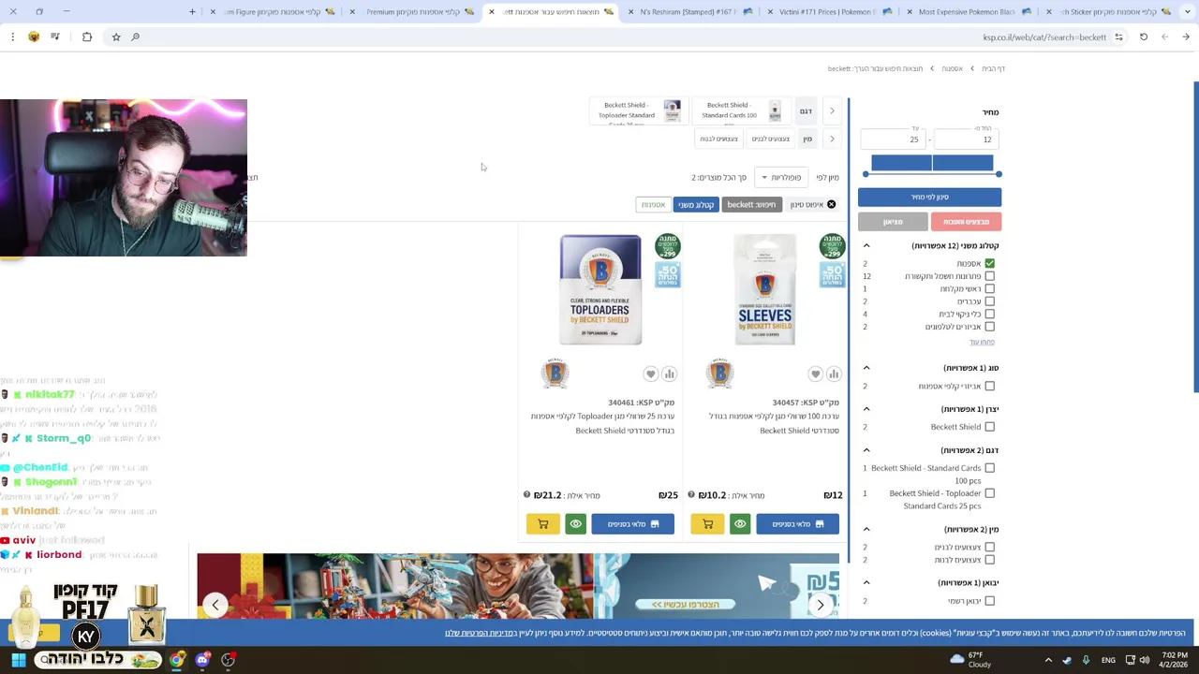This screenshot has width=1199, height=674.
Task: Check the פתרונות חשמל ותקשורת checkbox
Action: pos(989,276)
